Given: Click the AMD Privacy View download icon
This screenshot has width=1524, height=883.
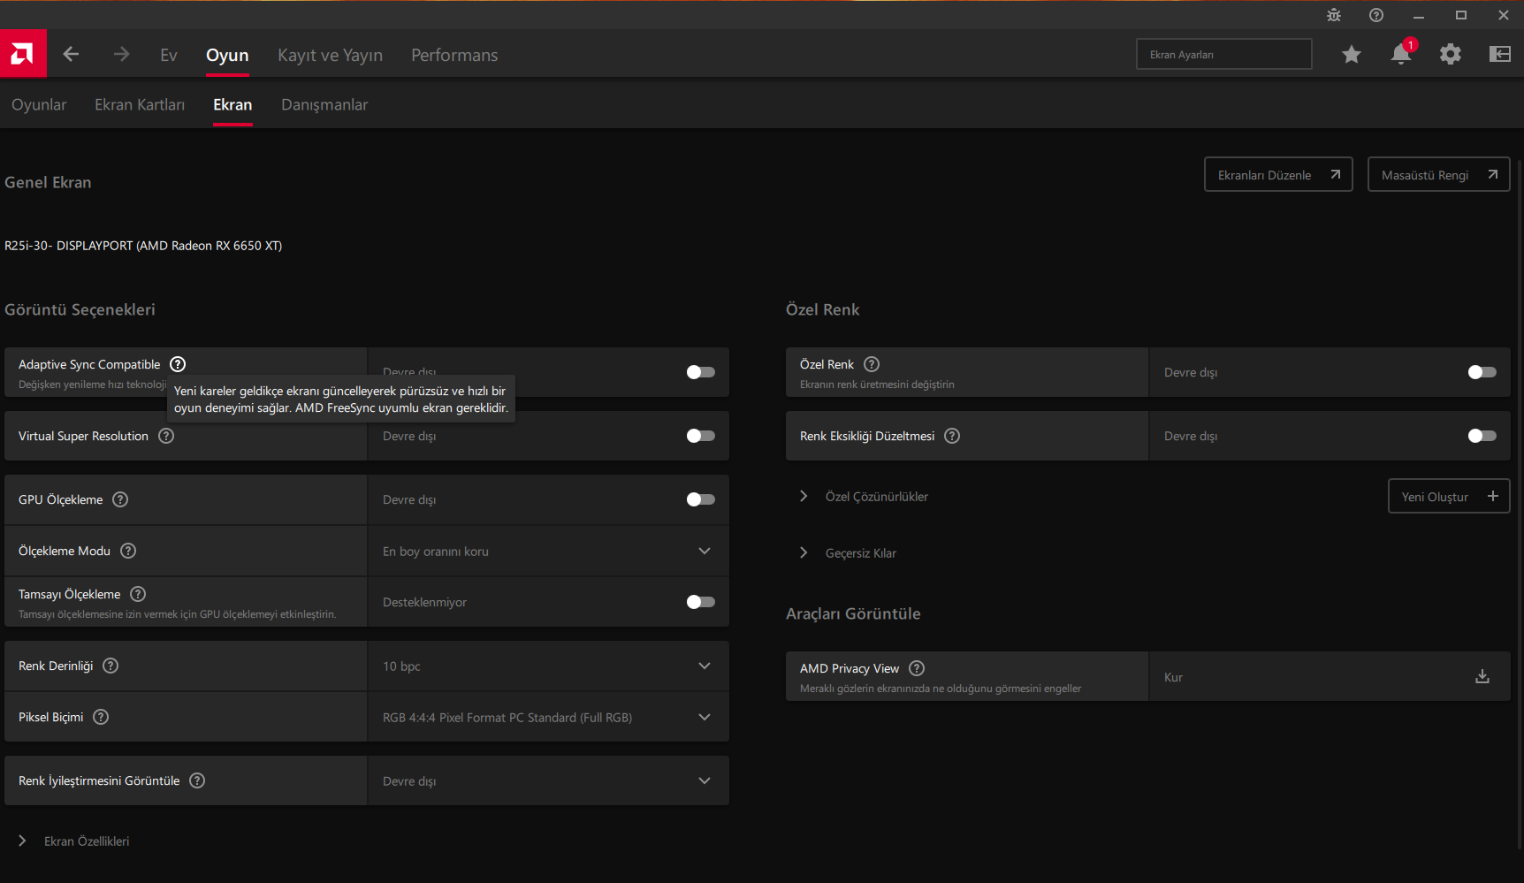Looking at the screenshot, I should tap(1482, 677).
